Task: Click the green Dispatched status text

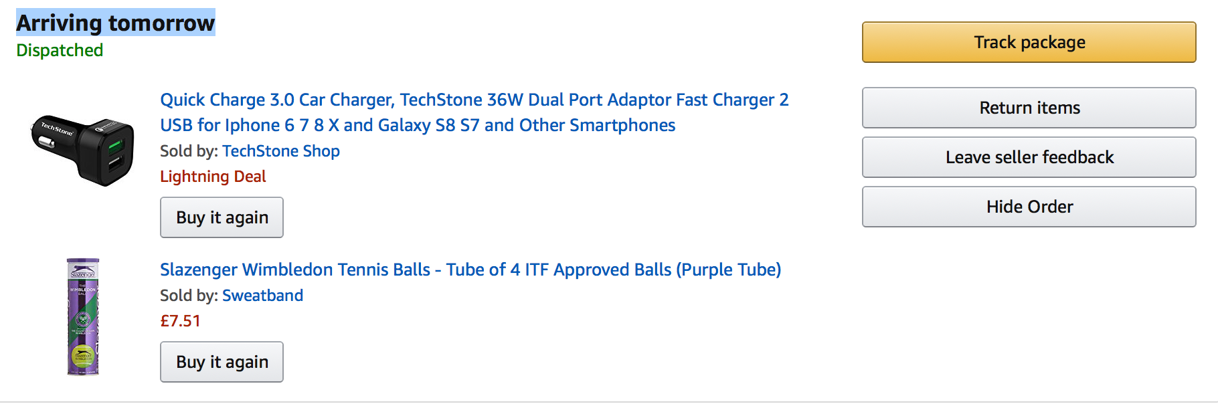Action: 60,51
